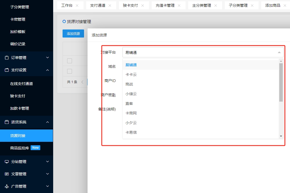Switch to the 骏卡支付 tab
Image resolution: width=290 pixels, height=193 pixels.
(x=130, y=6)
